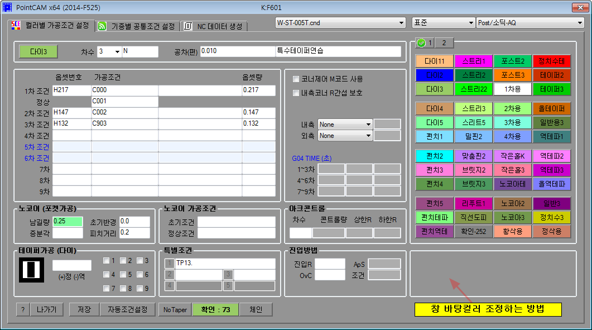The width and height of the screenshot is (592, 330).
Task: Select color page tab 1
Action: 425,42
